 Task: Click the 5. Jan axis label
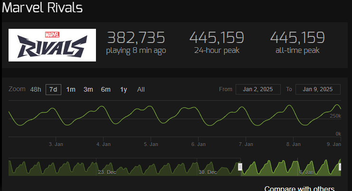coord(151,144)
